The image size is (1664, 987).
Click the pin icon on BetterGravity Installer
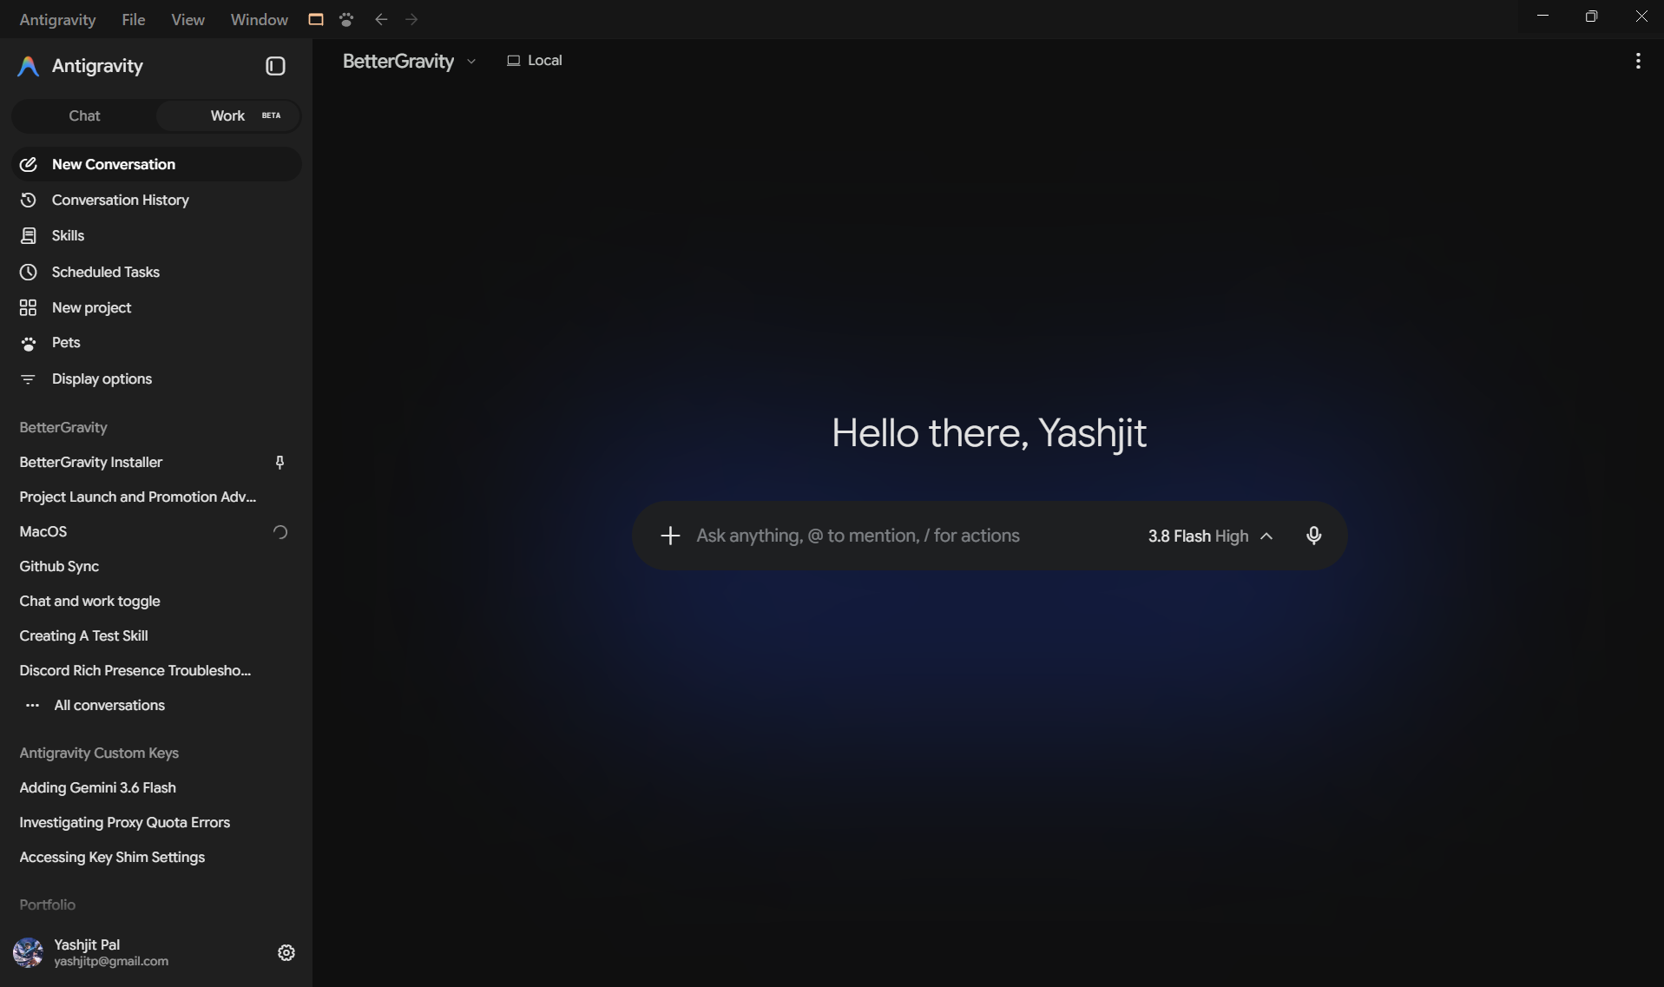[280, 463]
